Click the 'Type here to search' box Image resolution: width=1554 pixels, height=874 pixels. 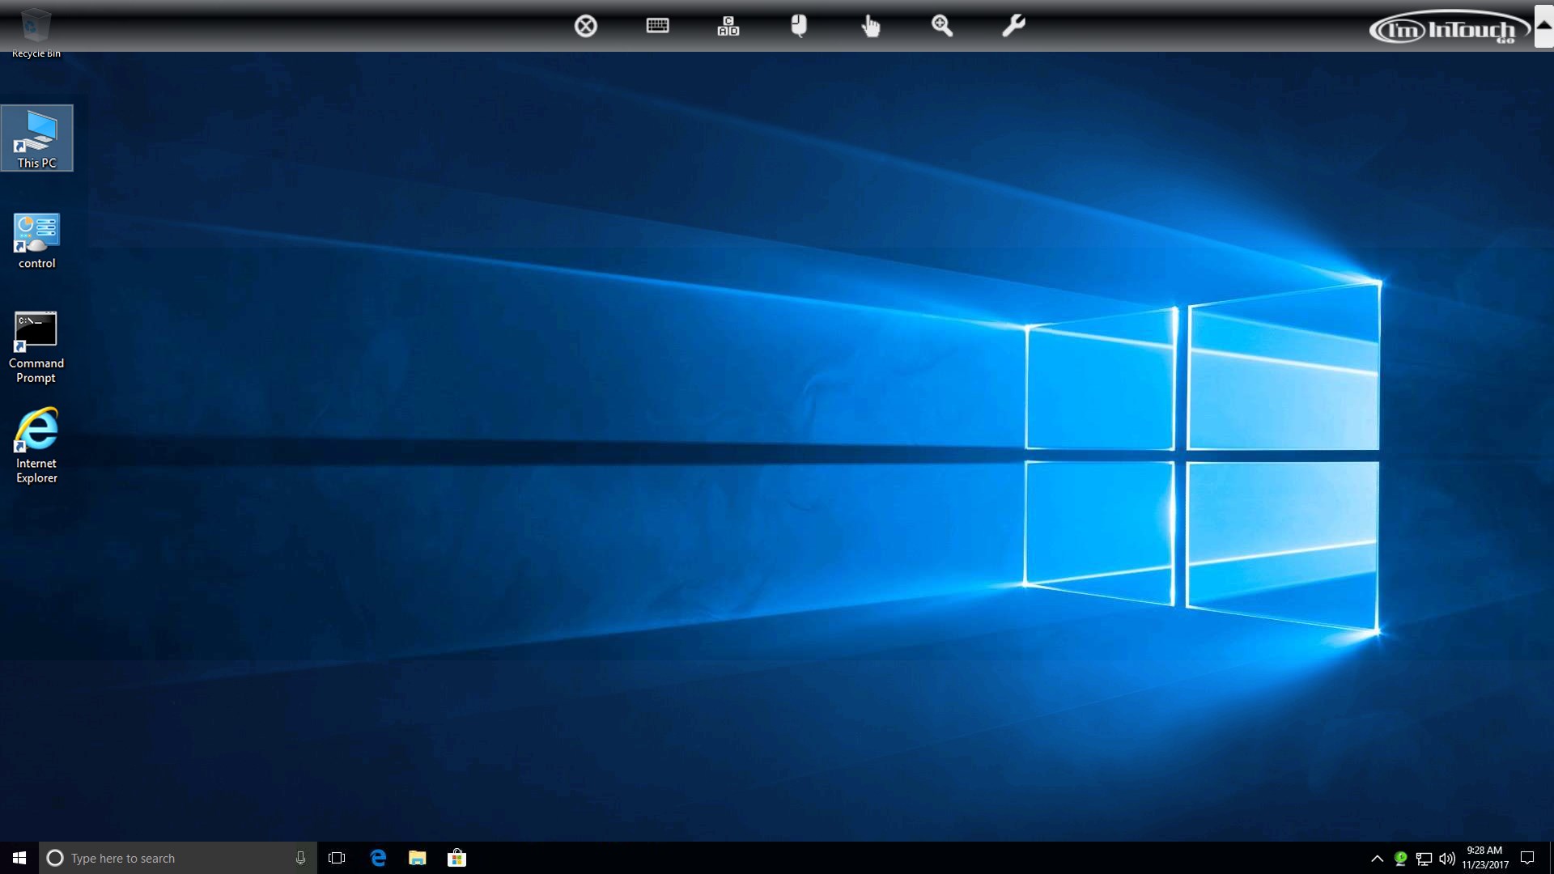170,858
